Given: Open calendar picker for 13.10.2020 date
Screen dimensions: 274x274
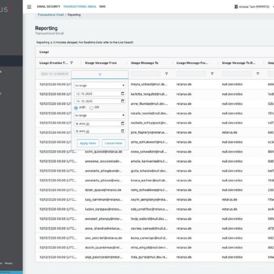Looking at the screenshot, I should pos(122,101).
